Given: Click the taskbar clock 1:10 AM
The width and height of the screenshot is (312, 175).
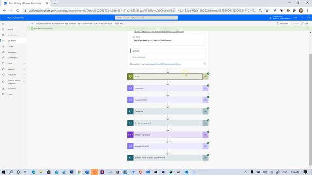Looking at the screenshot, I should click(x=294, y=172).
